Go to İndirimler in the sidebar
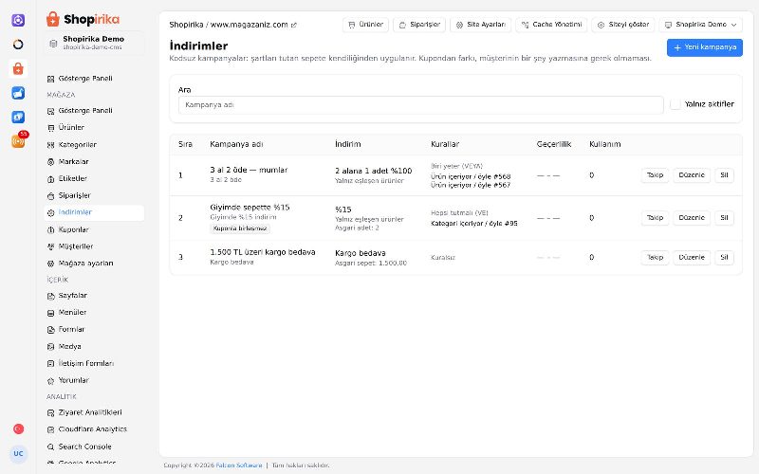Viewport: 759px width, 474px height. (x=94, y=212)
